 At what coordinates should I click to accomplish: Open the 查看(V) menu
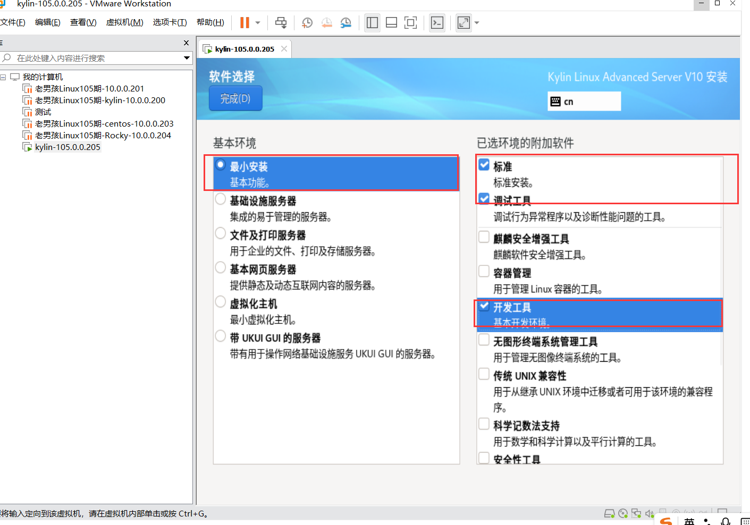click(x=83, y=22)
